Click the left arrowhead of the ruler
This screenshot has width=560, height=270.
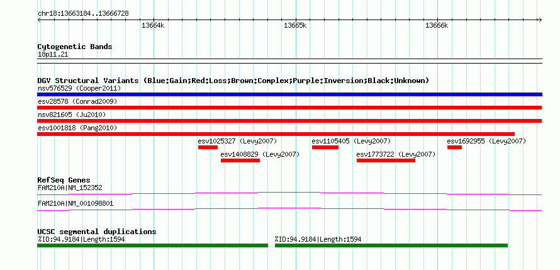pos(39,20)
